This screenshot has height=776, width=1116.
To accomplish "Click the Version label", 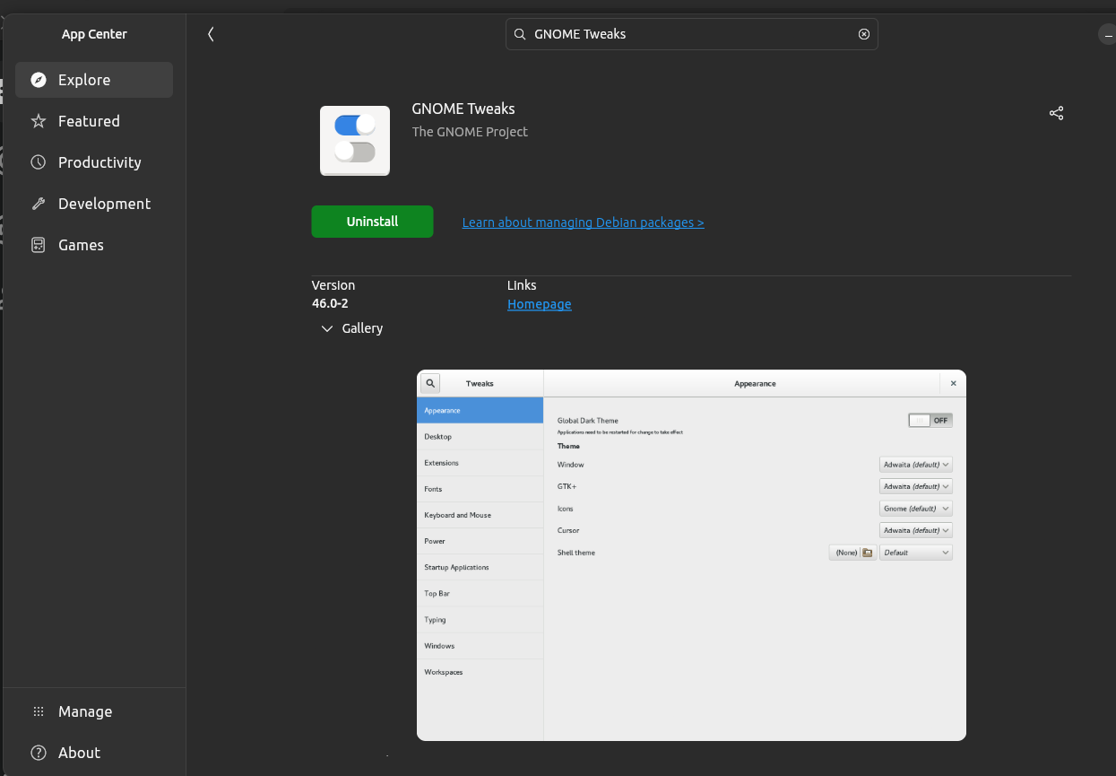I will coord(333,285).
